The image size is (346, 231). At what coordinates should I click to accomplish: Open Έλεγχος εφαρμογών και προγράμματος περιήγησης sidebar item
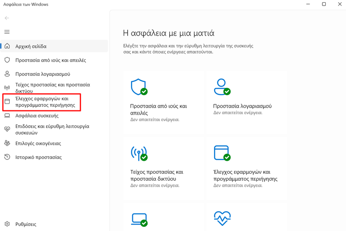point(54,102)
